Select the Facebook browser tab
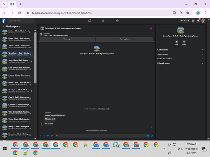The width and height of the screenshot is (210, 157). [12, 4]
